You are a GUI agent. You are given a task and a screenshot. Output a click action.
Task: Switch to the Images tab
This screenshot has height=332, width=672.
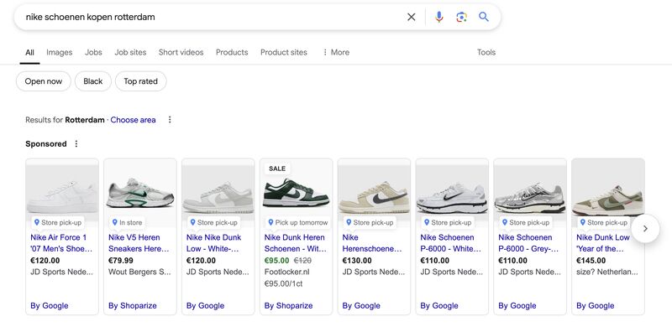[59, 52]
